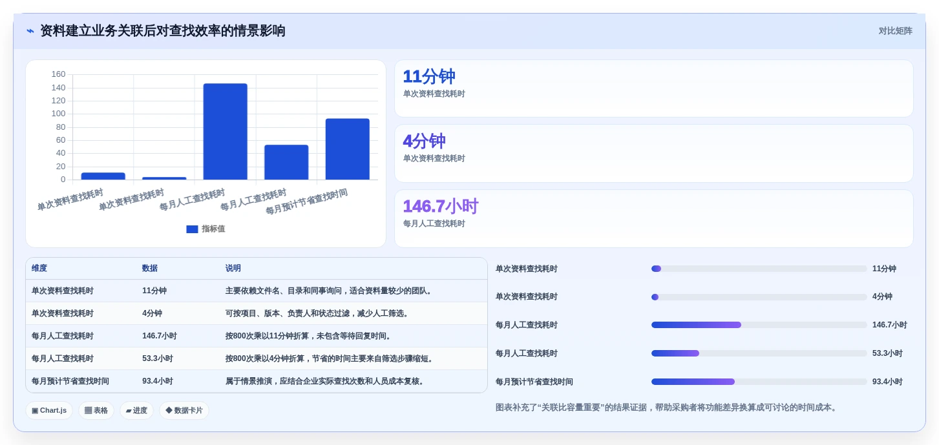
Task: Select the table cell reading 93.4小时
Action: coord(158,382)
